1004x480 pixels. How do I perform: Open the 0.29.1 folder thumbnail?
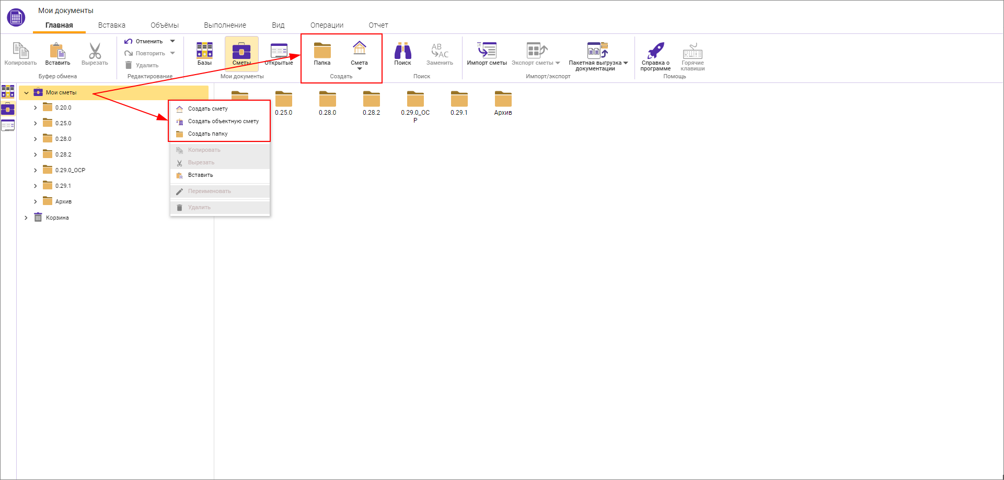(459, 99)
